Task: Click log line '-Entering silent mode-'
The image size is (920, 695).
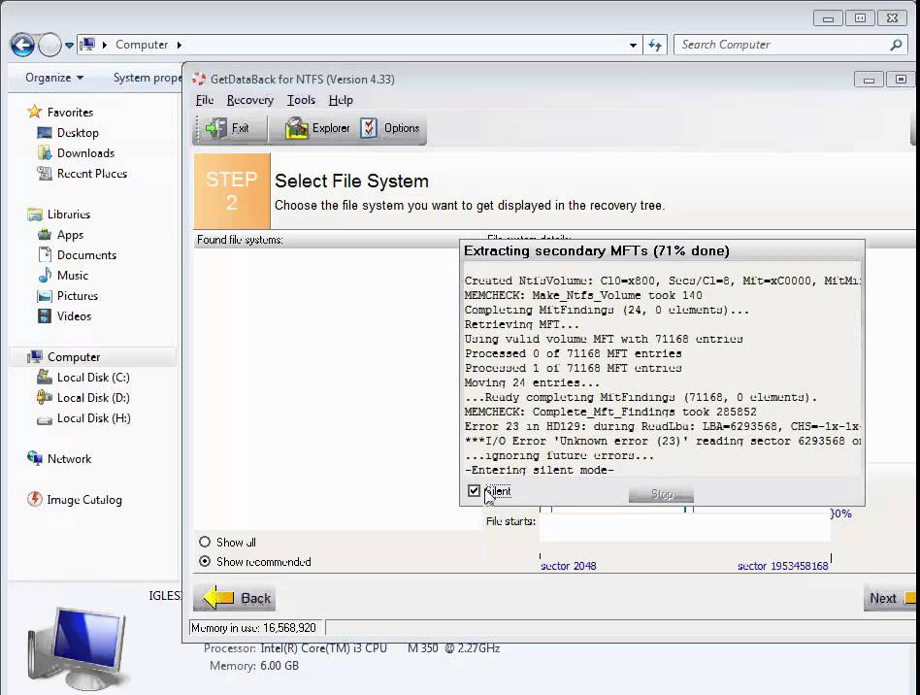Action: [540, 470]
